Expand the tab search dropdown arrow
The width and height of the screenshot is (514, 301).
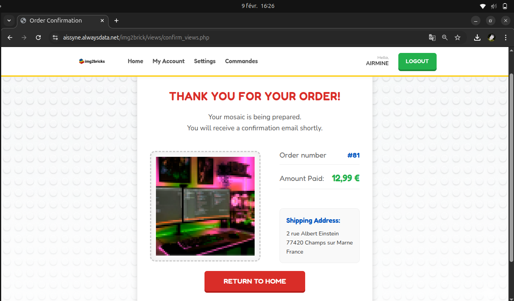pyautogui.click(x=9, y=21)
